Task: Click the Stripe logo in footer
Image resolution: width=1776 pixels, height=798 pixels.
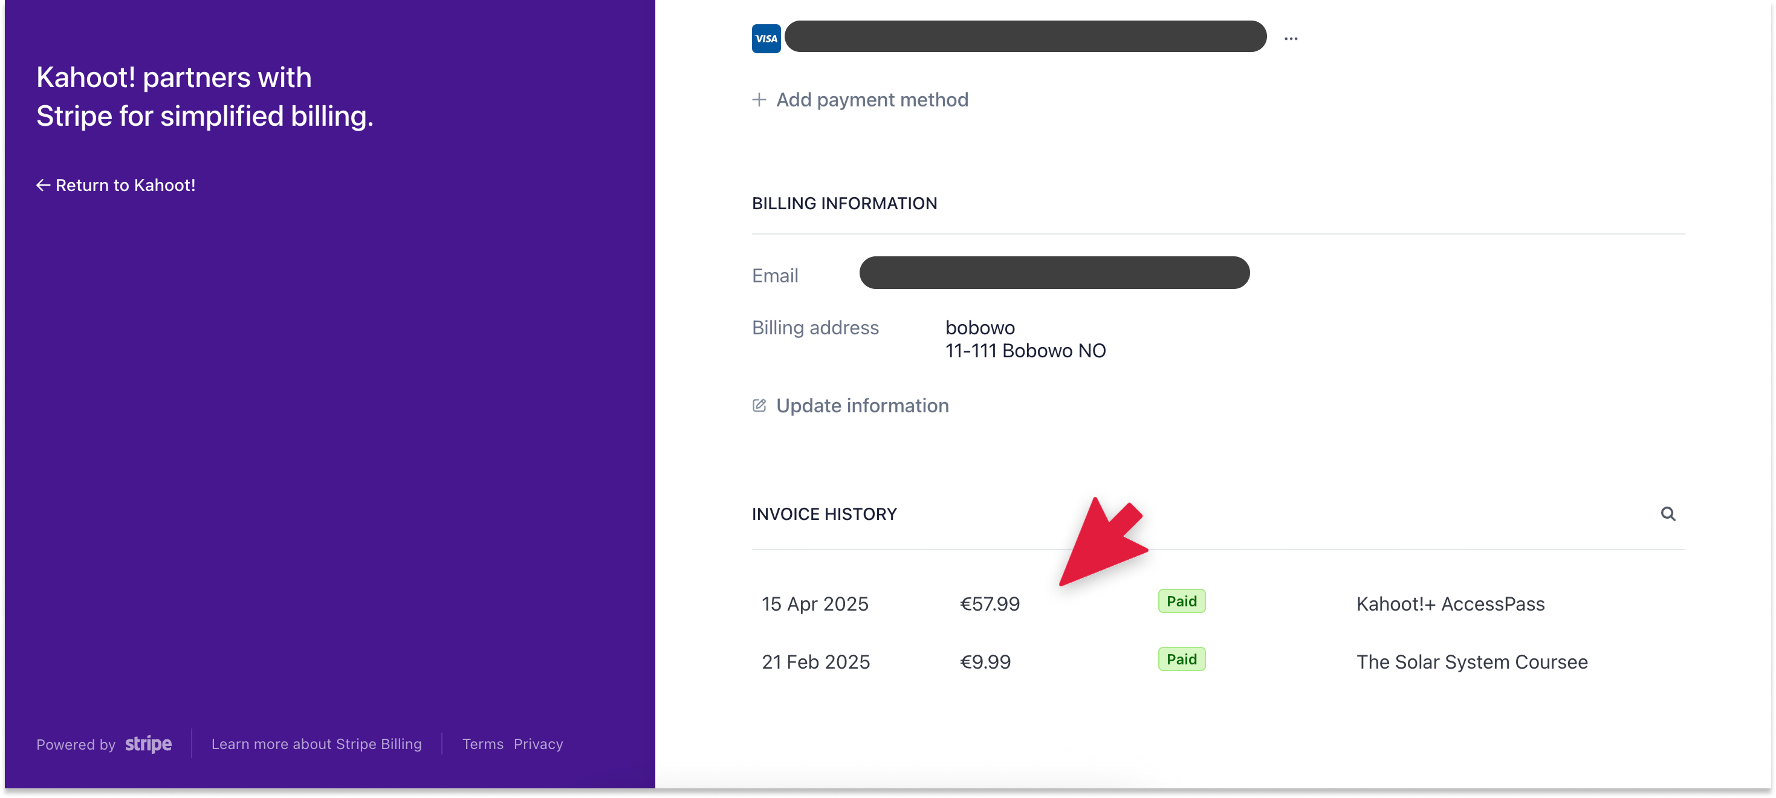Action: pyautogui.click(x=148, y=744)
